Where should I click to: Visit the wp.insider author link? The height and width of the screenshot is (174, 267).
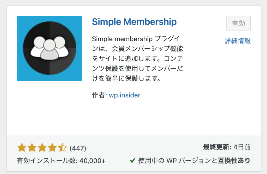pos(124,95)
